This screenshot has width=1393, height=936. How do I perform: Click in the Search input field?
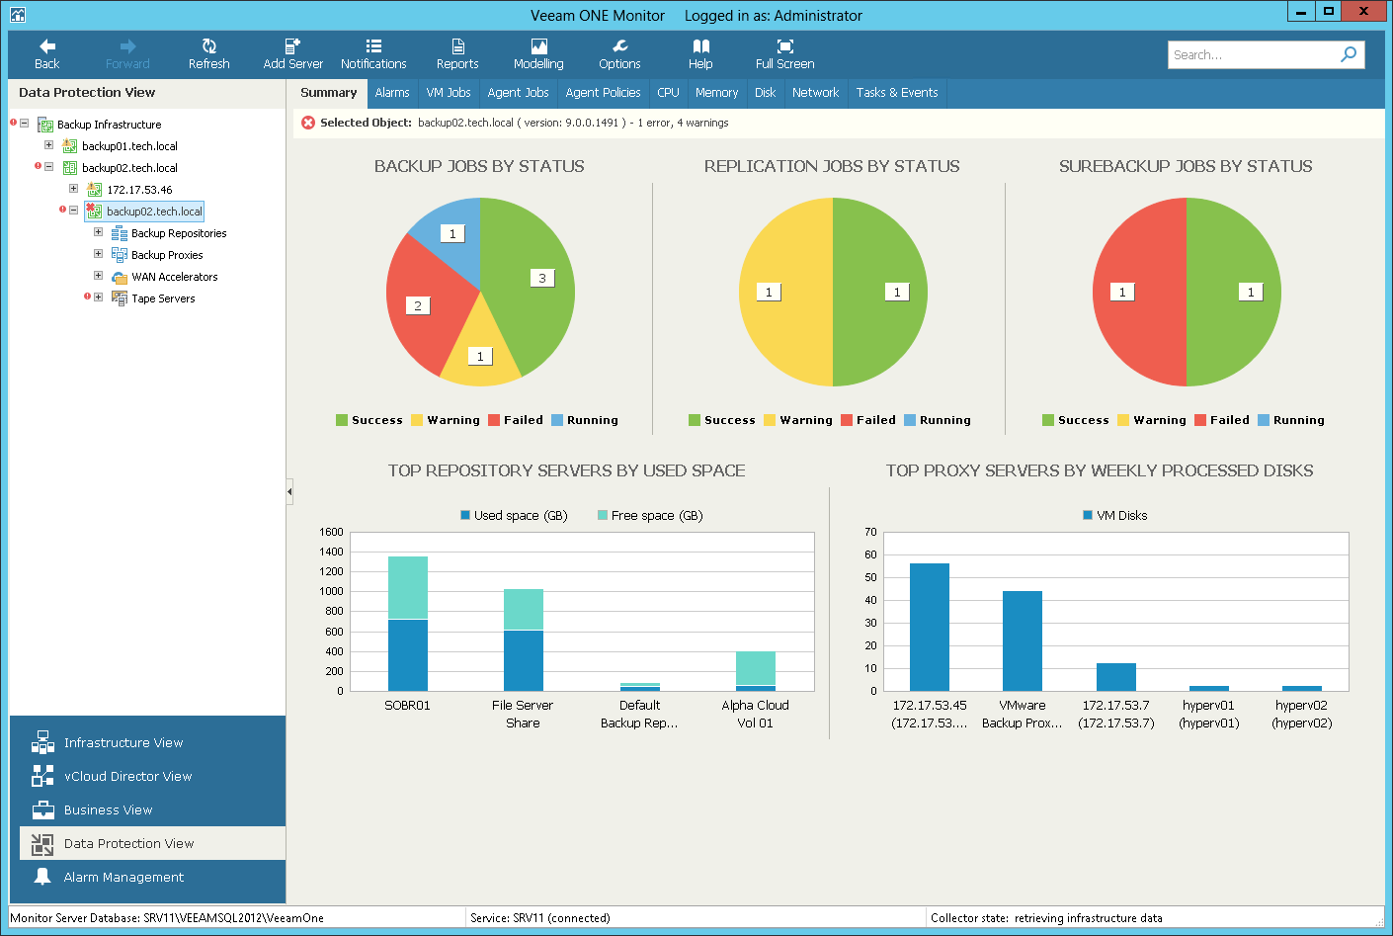pyautogui.click(x=1253, y=54)
